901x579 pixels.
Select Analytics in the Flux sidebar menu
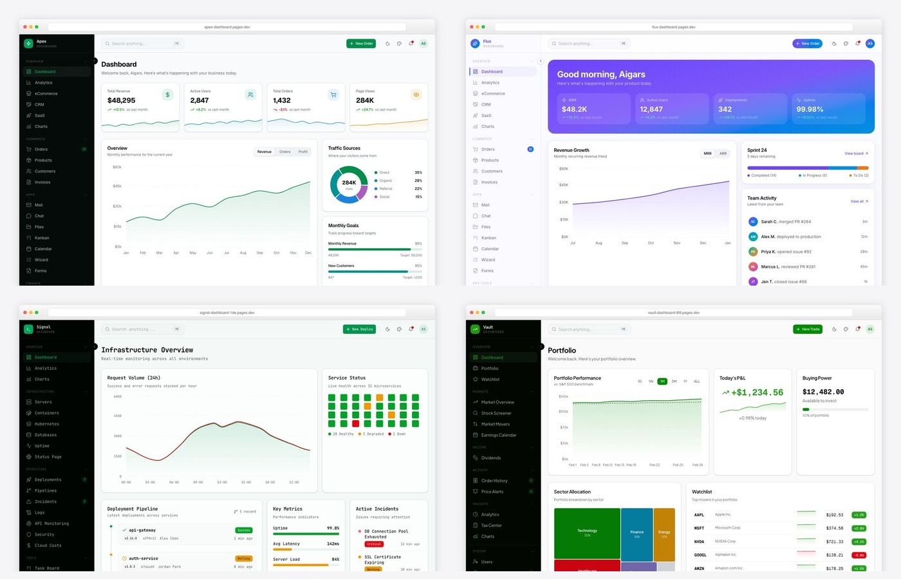491,82
